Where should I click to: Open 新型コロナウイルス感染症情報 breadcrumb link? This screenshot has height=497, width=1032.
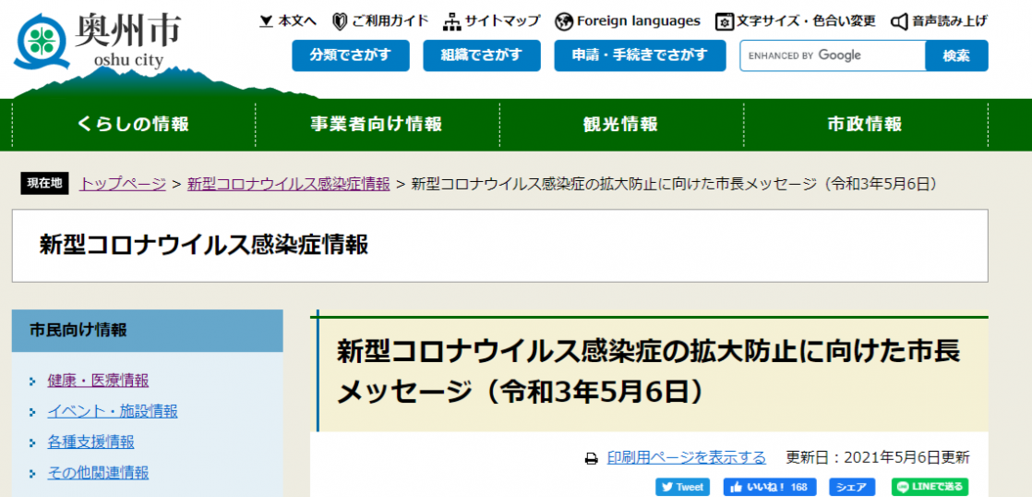tap(289, 185)
